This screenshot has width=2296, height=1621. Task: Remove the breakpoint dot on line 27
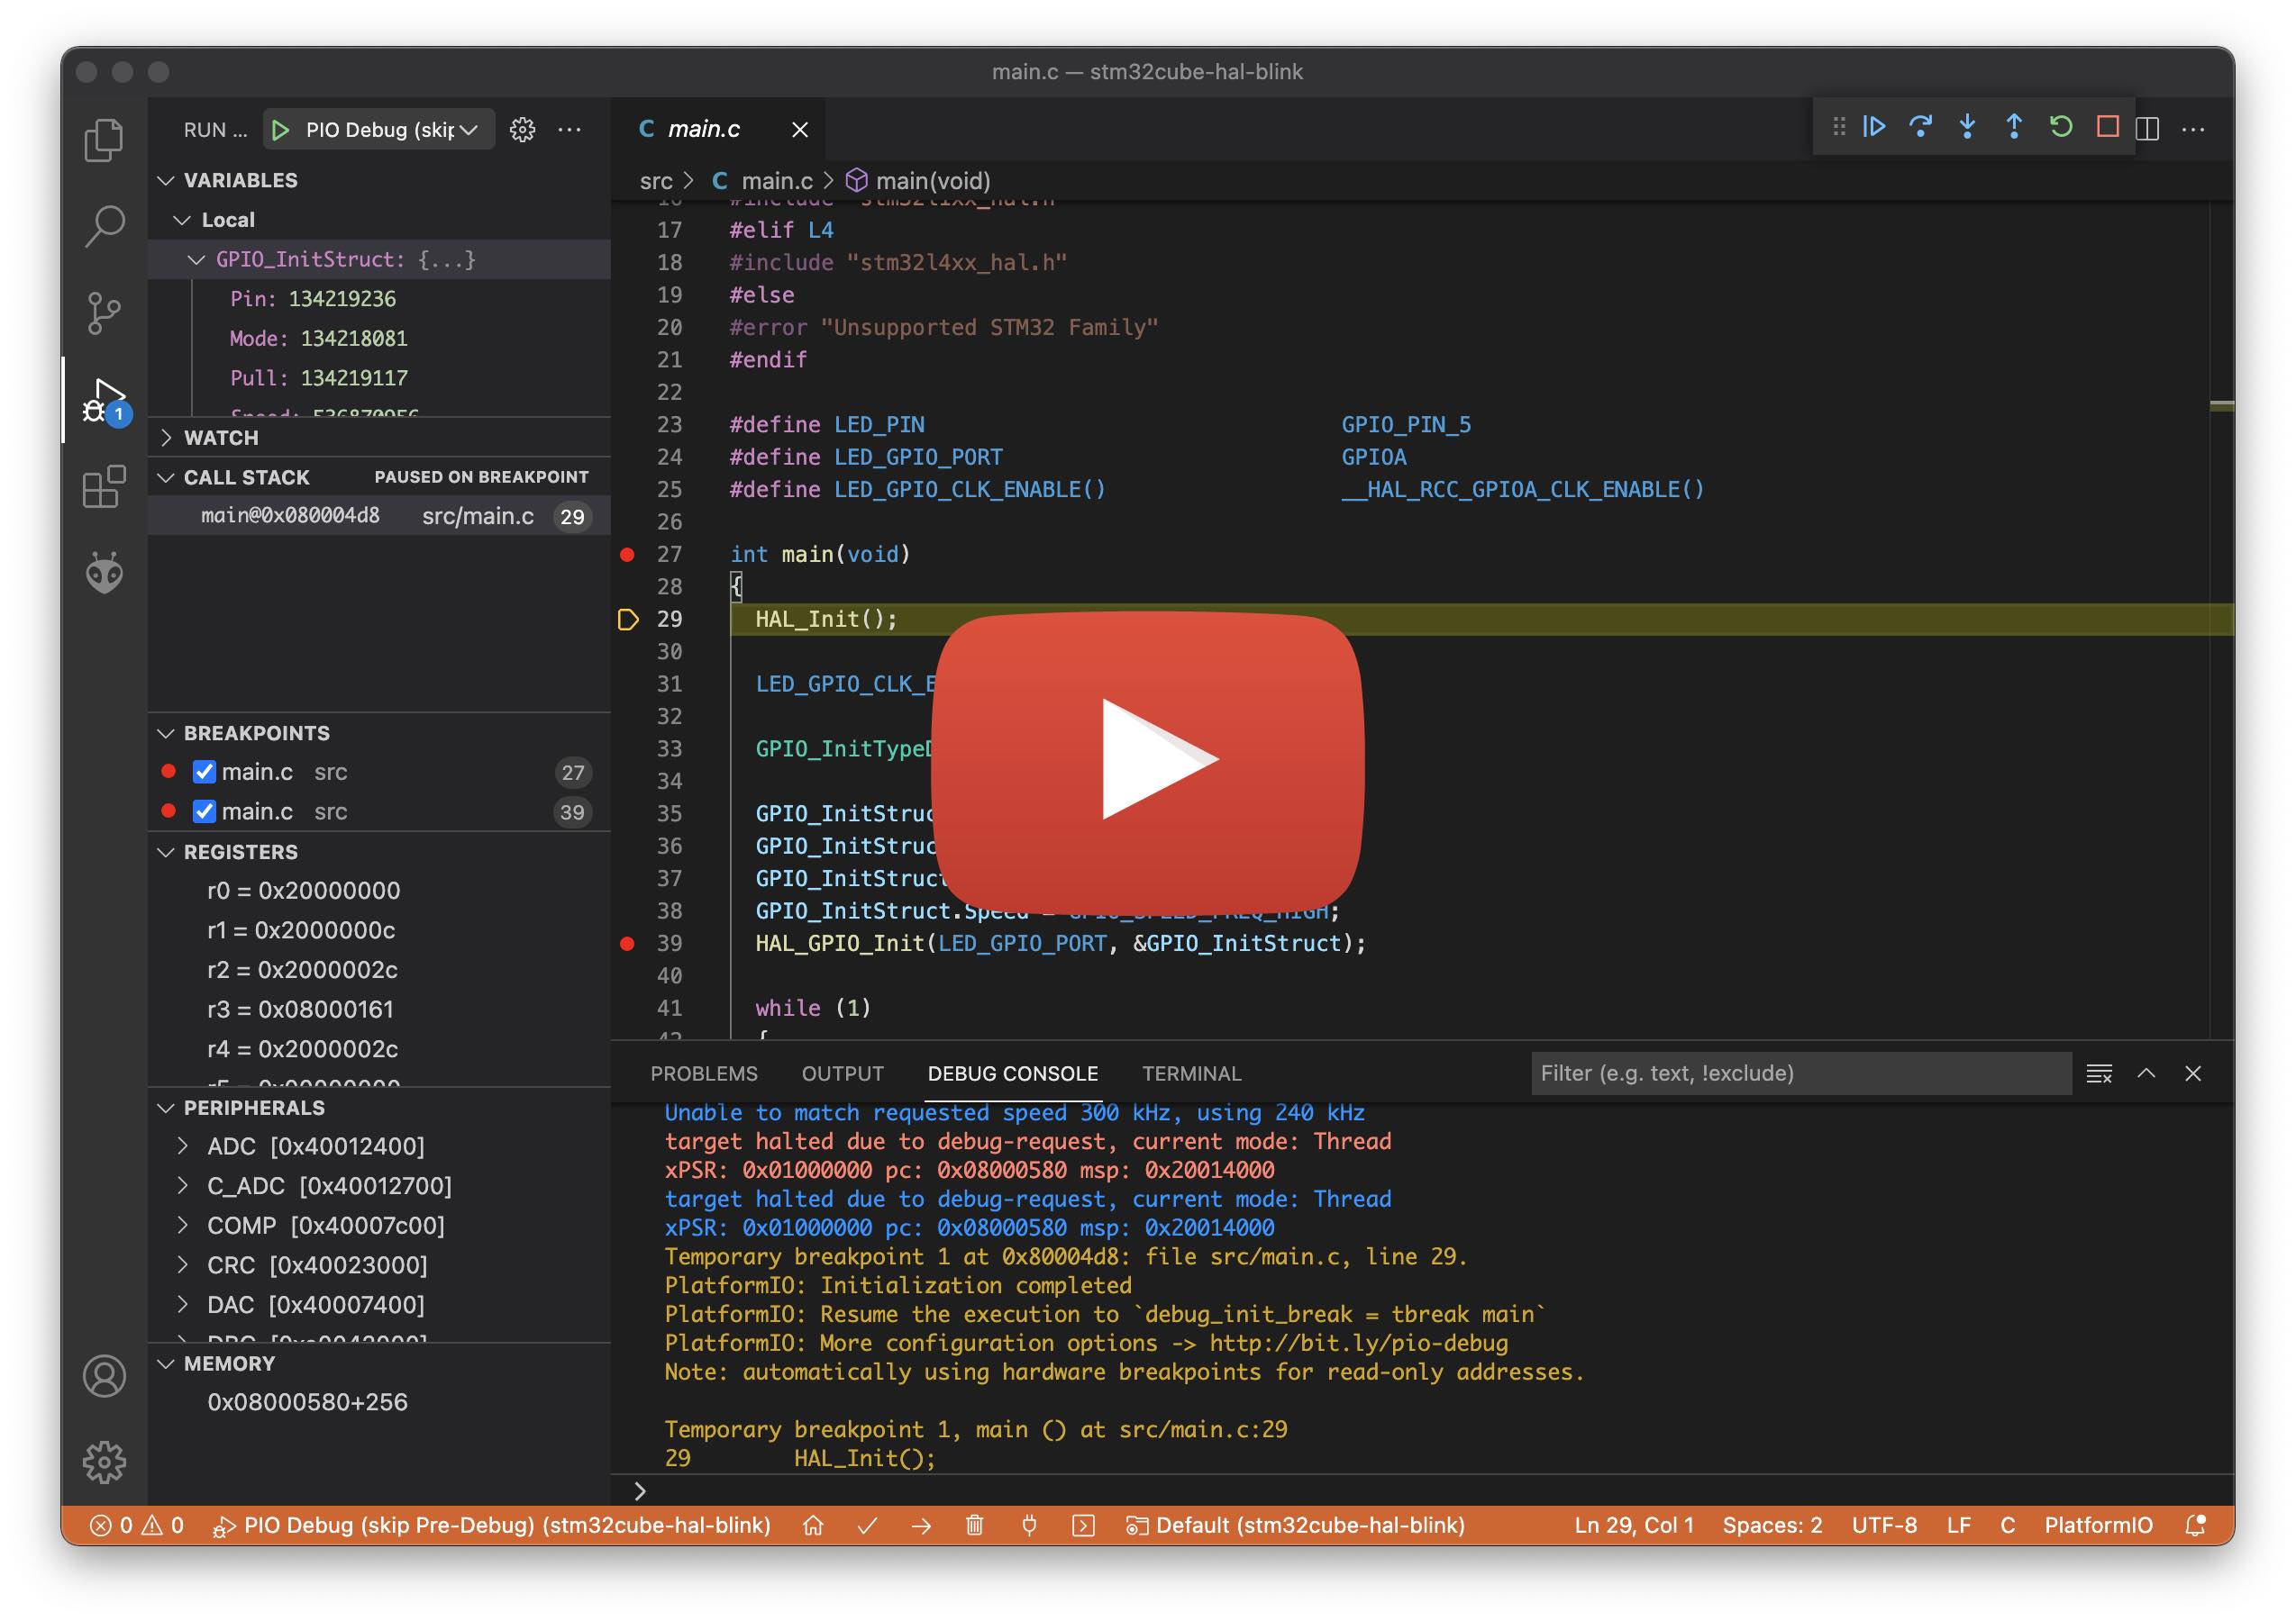(x=627, y=555)
